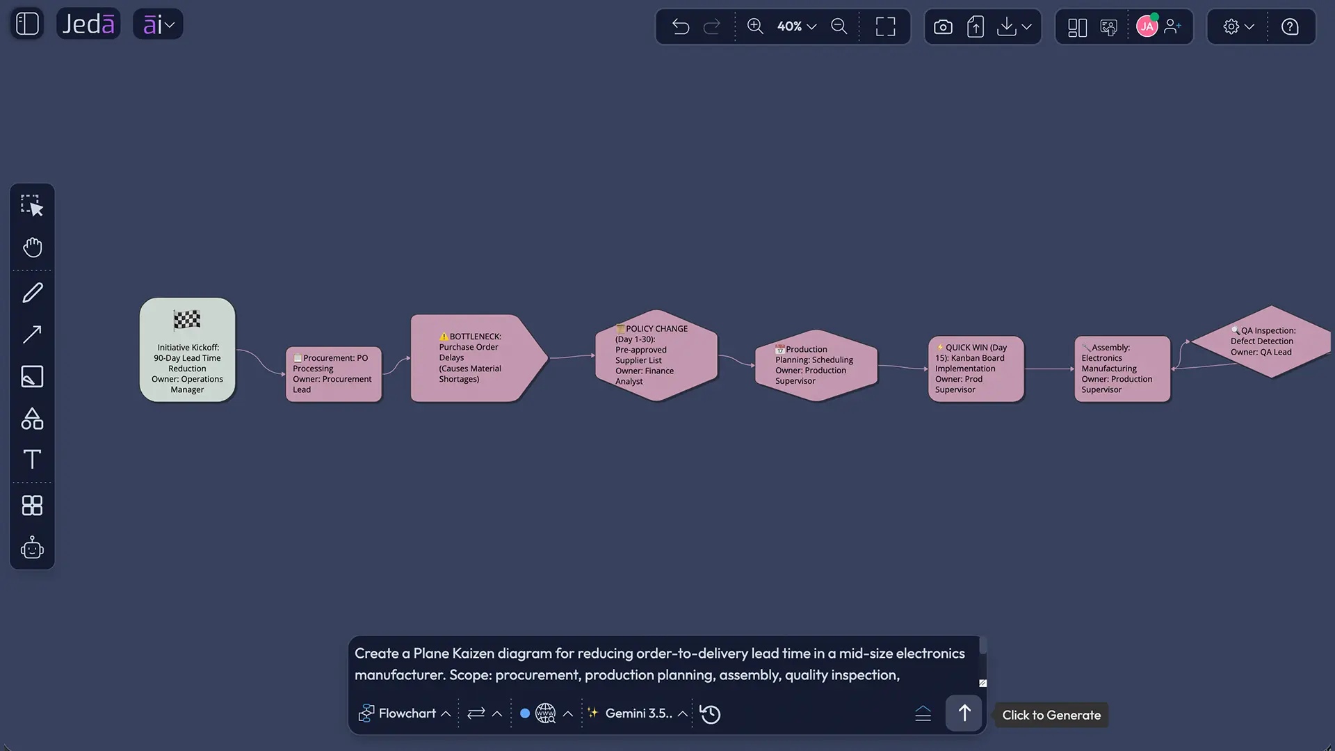Image resolution: width=1335 pixels, height=751 pixels.
Task: Select the sticky note tool
Action: pos(32,377)
